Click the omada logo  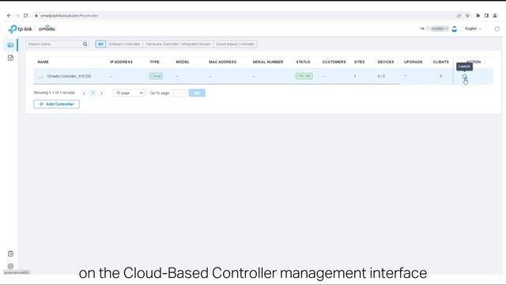(x=47, y=28)
